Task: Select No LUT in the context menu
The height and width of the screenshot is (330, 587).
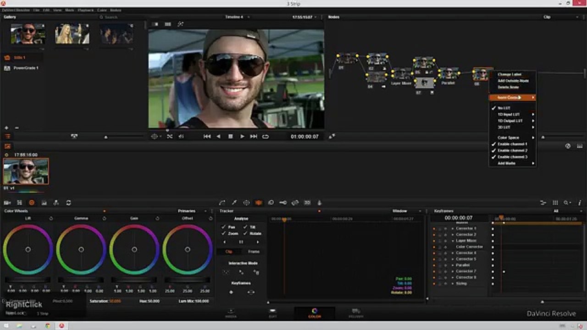Action: tap(512, 108)
